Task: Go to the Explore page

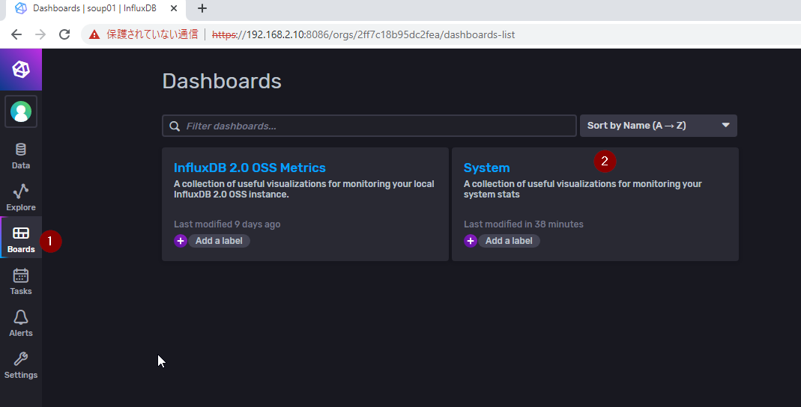Action: (x=21, y=198)
